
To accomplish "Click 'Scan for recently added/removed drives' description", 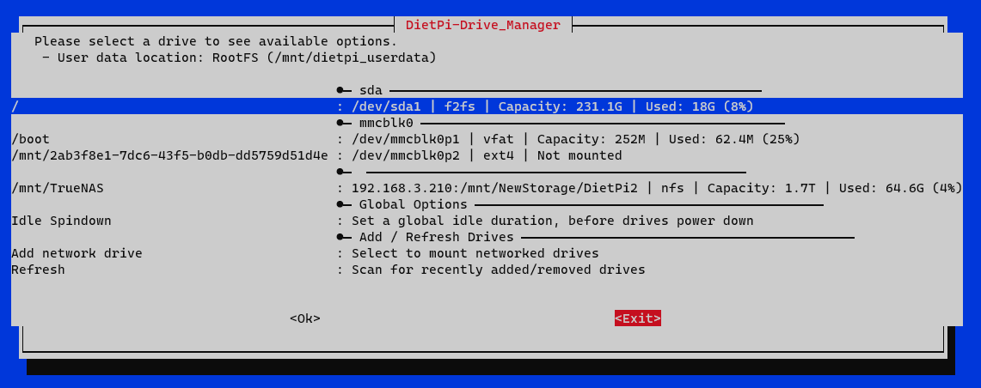I will (x=498, y=270).
